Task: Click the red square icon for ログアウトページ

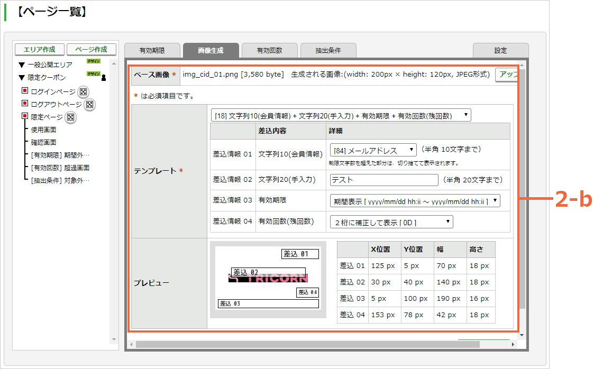Action: tap(25, 103)
